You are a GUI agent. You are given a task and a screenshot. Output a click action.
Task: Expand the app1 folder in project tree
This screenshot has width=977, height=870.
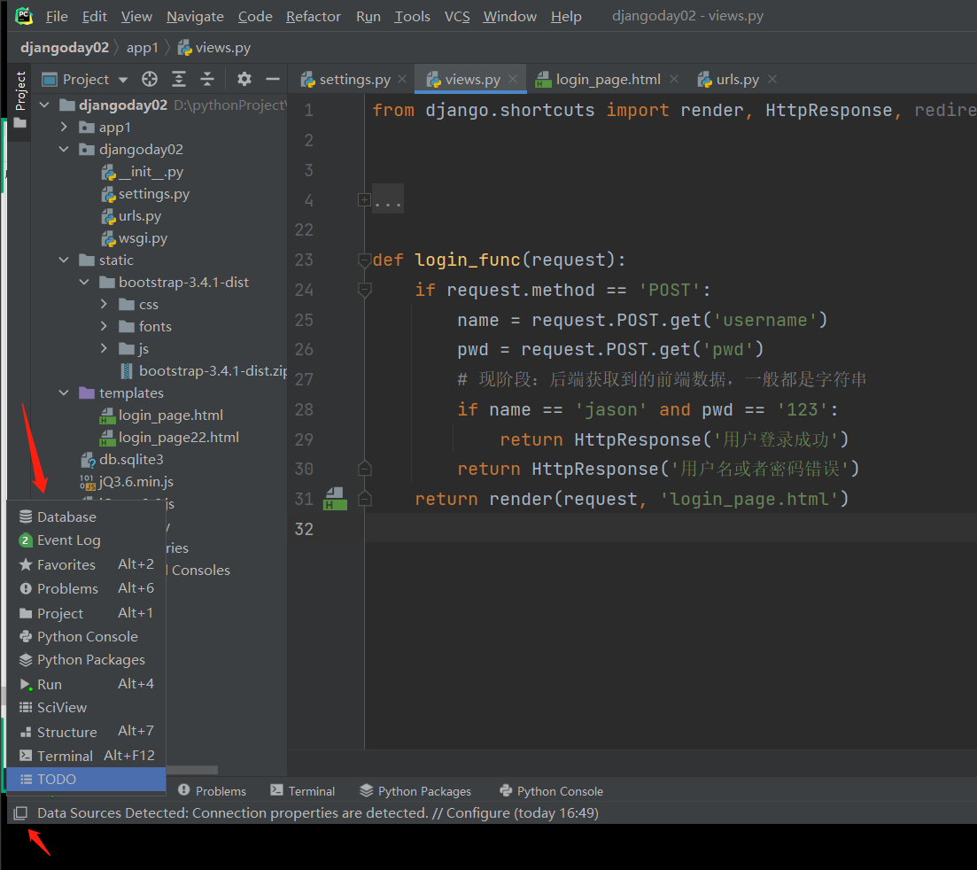pyautogui.click(x=64, y=128)
